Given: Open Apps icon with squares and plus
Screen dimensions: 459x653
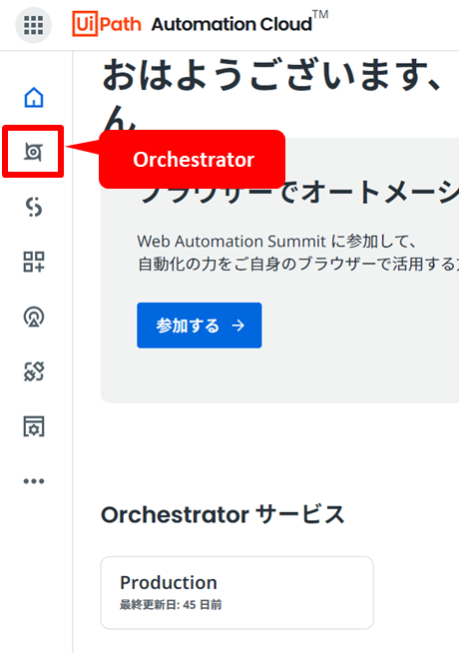Looking at the screenshot, I should (34, 262).
